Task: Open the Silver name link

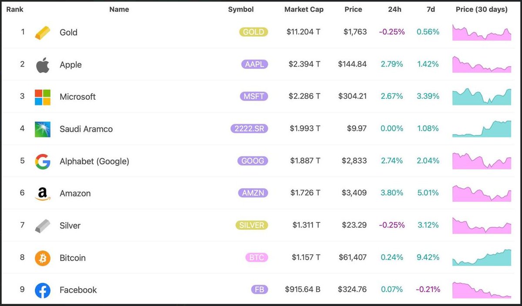Action: click(x=70, y=225)
